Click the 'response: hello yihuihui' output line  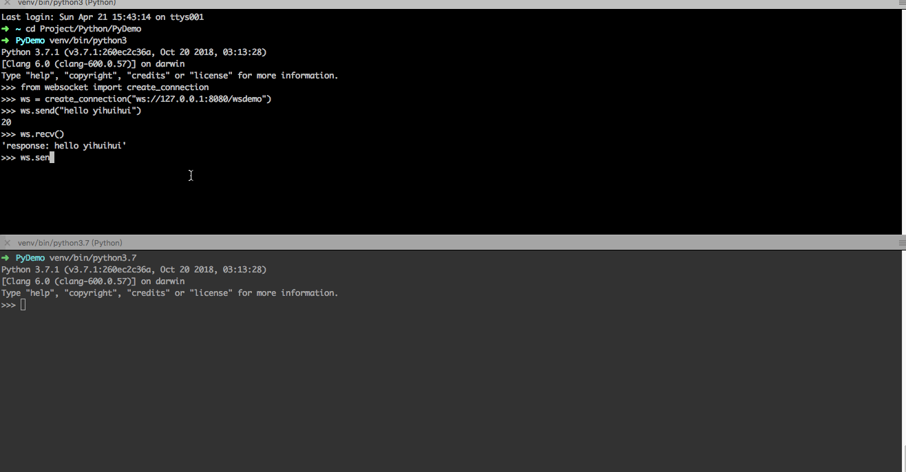click(64, 146)
